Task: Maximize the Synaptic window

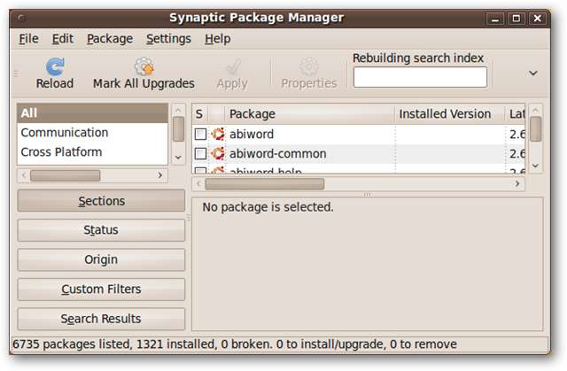Action: 517,18
